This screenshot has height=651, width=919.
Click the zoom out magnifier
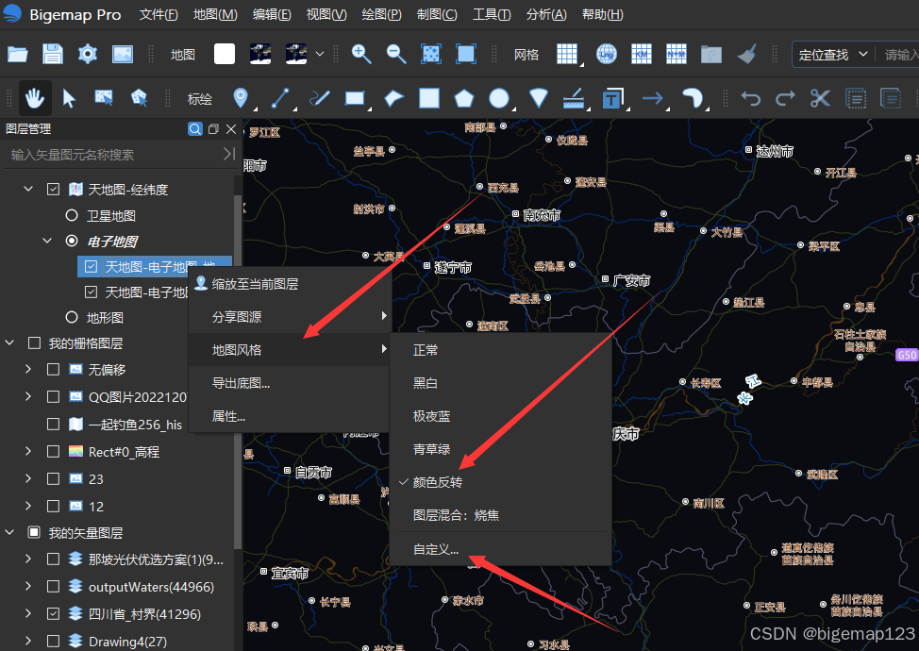(x=396, y=54)
